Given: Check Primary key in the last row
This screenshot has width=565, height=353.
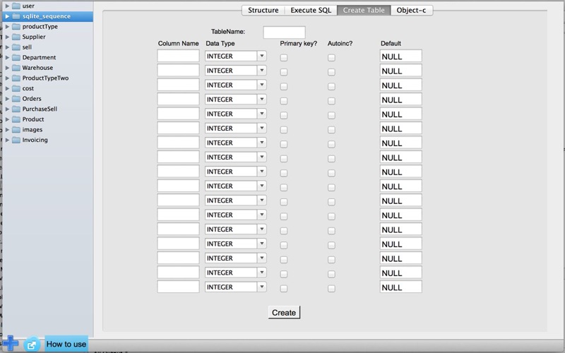Looking at the screenshot, I should pos(284,289).
